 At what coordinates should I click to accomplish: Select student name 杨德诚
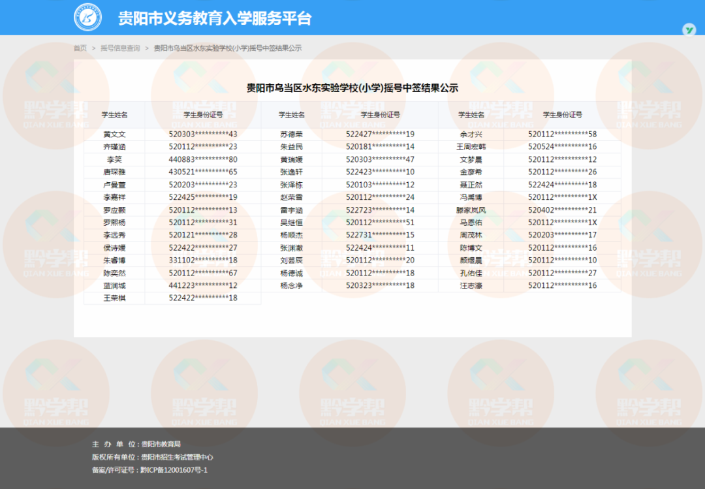pyautogui.click(x=291, y=273)
